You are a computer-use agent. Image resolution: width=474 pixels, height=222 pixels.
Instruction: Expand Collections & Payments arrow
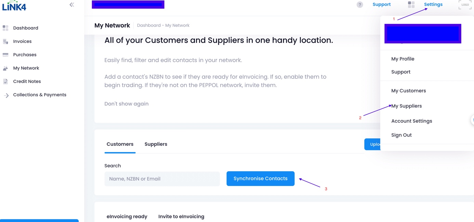pos(6,95)
